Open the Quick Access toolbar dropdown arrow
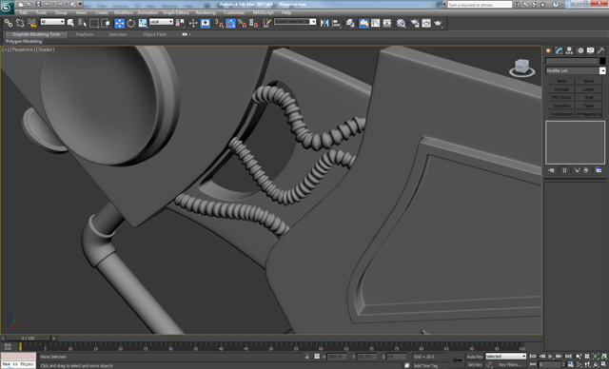Image resolution: width=609 pixels, height=369 pixels. (80, 4)
